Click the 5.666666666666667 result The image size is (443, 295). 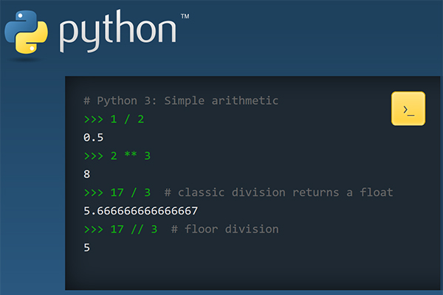click(140, 211)
